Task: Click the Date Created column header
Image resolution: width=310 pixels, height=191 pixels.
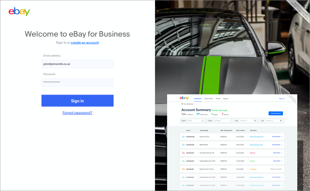Action: click(240, 131)
